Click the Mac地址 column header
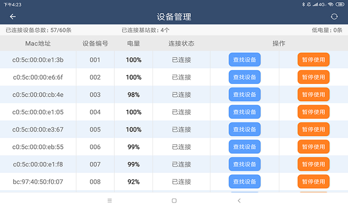The height and width of the screenshot is (209, 348). (x=38, y=43)
